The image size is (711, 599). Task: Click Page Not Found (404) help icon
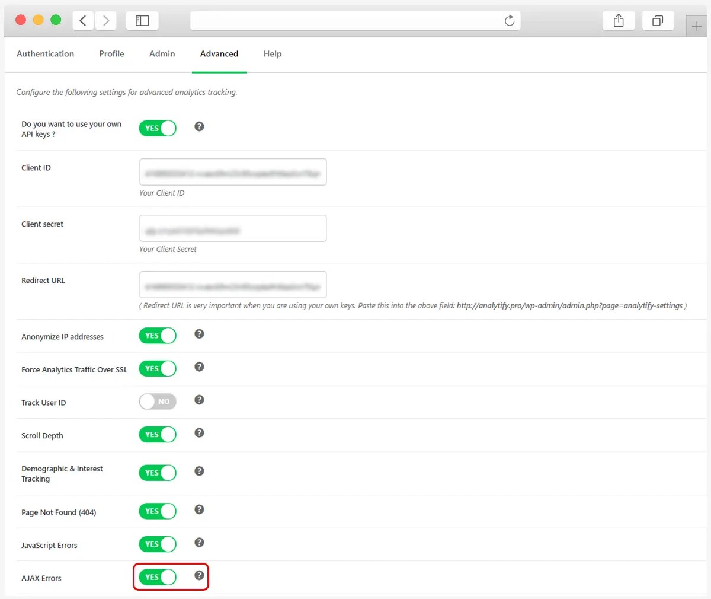pos(199,508)
